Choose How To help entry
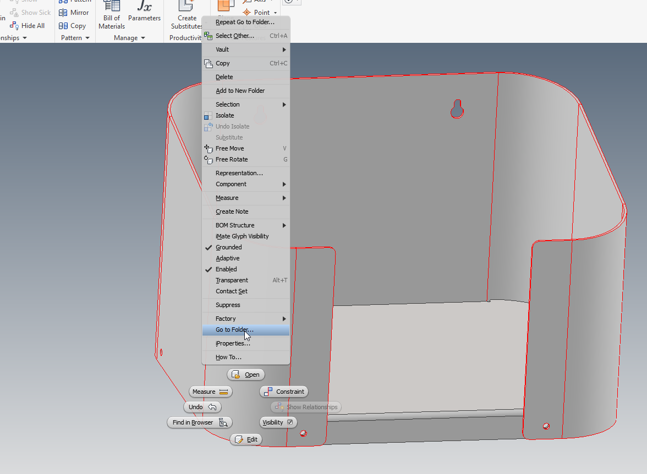The height and width of the screenshot is (474, 647). click(x=246, y=358)
